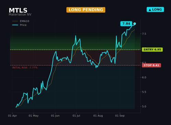The width and height of the screenshot is (171, 125).
Task: Click the MTLS ticker symbol
Action: tap(18, 11)
